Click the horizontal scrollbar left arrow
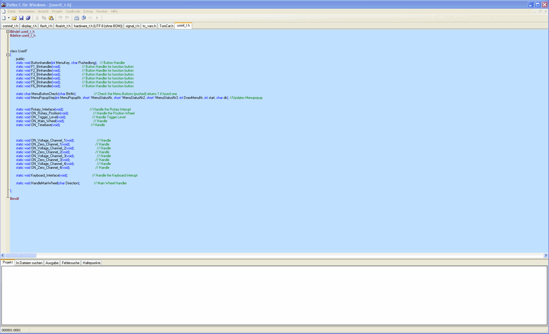 3,255
